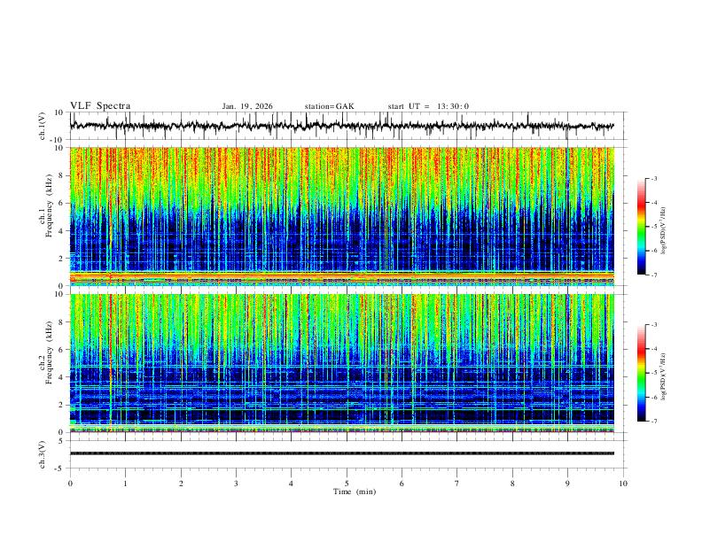Click the "start UT = 13:30:0" header text
Viewport: 702px width, 542px height.
(428, 106)
